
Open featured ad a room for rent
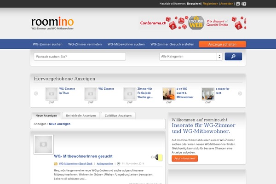[223, 91]
